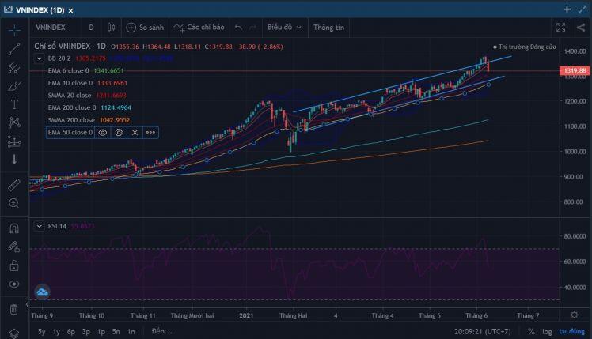Toggle tự động auto scale

571,331
